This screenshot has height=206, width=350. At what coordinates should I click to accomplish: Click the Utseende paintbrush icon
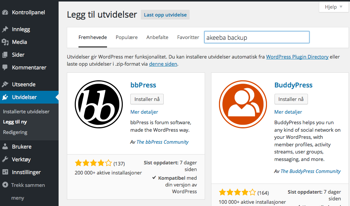click(x=5, y=84)
